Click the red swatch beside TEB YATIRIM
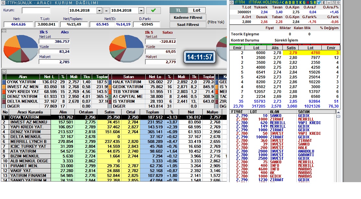The height and width of the screenshot is (199, 361). 110,92
